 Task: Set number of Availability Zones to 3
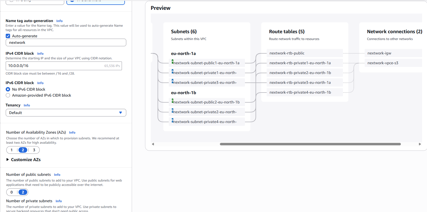point(34,150)
